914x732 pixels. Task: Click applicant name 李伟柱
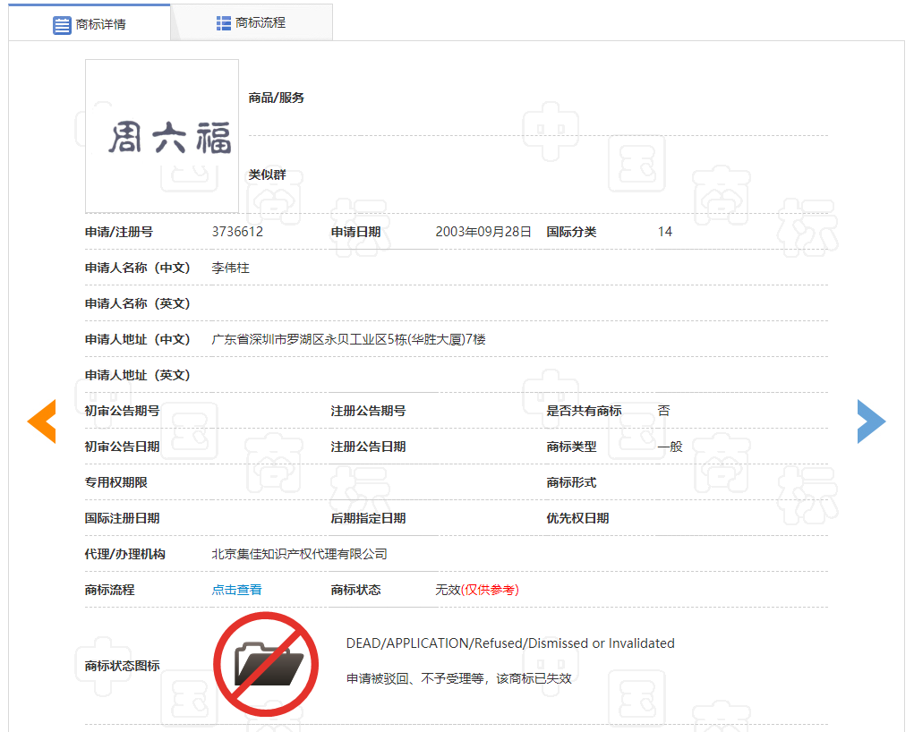click(x=230, y=268)
